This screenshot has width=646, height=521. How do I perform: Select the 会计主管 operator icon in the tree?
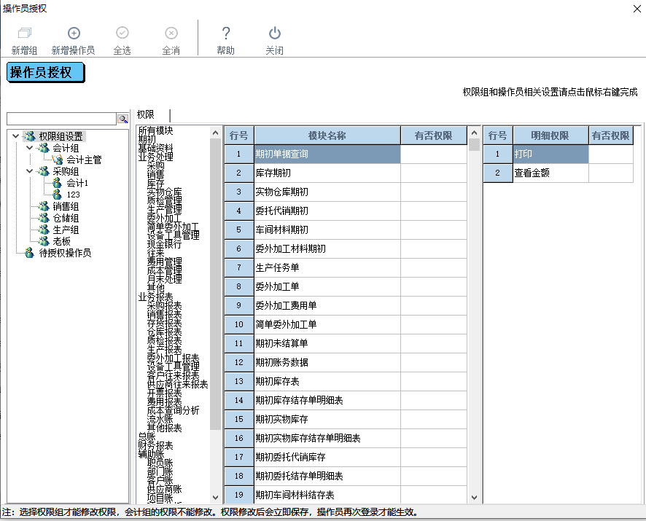pos(58,160)
